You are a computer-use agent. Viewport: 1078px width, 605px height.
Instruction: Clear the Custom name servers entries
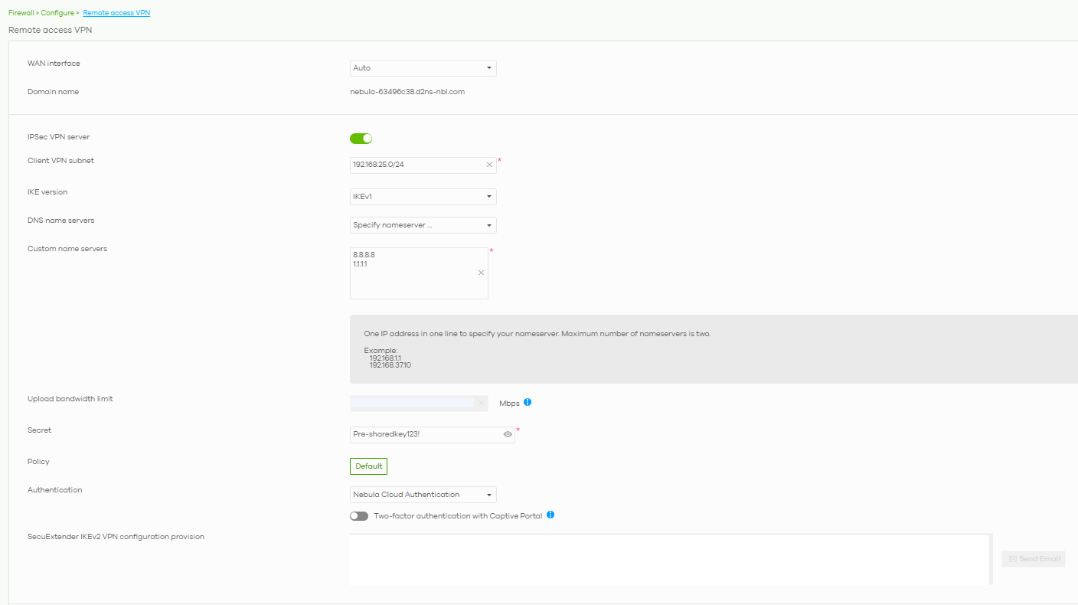[x=481, y=273]
